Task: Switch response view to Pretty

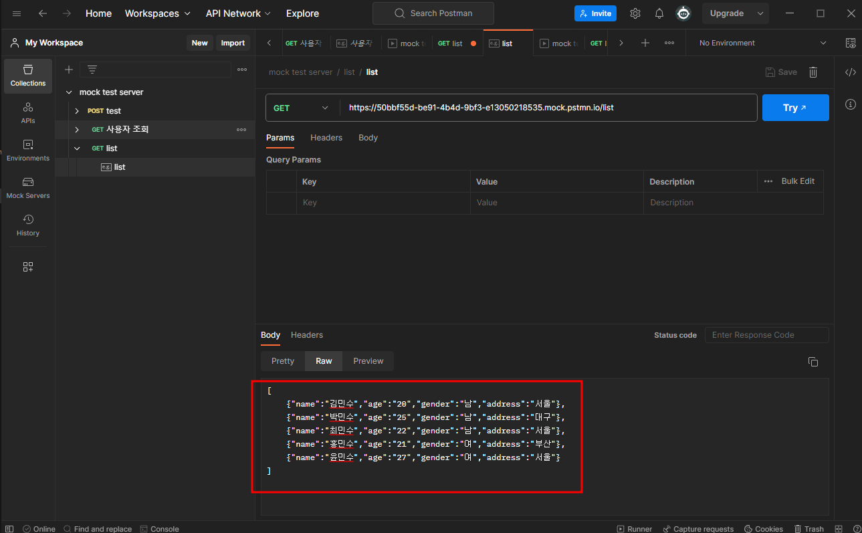Action: (x=282, y=360)
